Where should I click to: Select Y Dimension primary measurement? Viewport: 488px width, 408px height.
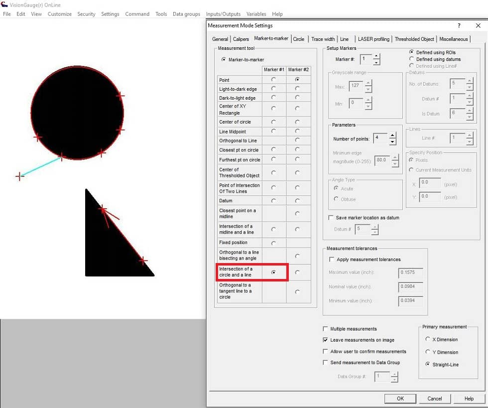coord(428,352)
